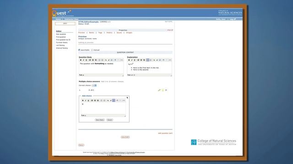The image size is (293, 164).
Task: Underline text in the Add choice toolbar
Action: [88, 100]
